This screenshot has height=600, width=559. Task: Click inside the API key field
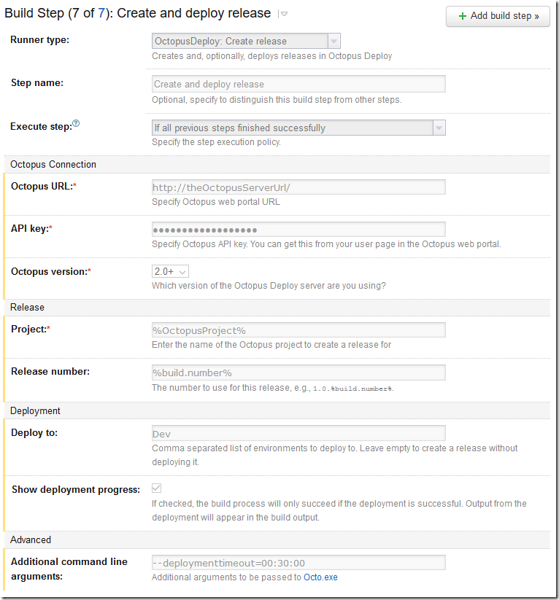(x=297, y=230)
